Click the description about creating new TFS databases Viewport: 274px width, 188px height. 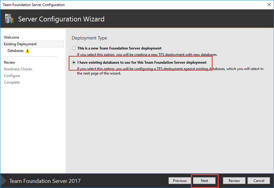[147, 55]
